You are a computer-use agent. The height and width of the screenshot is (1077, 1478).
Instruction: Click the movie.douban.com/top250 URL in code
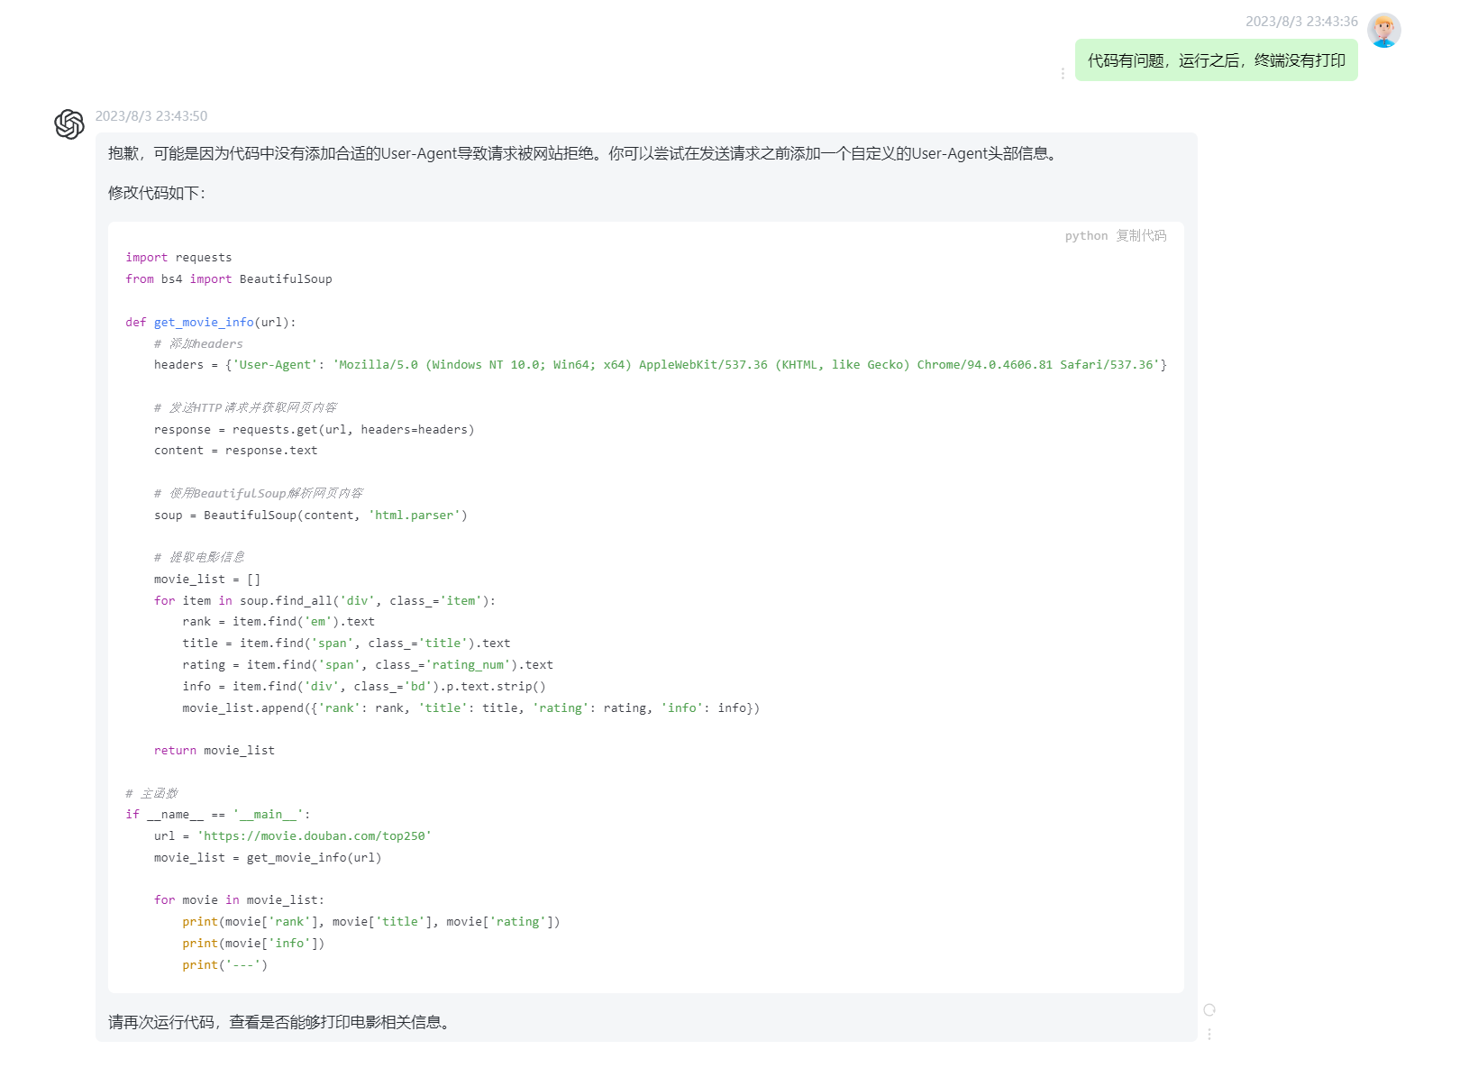(315, 835)
